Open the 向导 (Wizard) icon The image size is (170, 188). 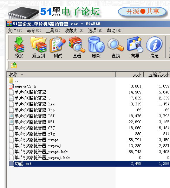(135, 44)
